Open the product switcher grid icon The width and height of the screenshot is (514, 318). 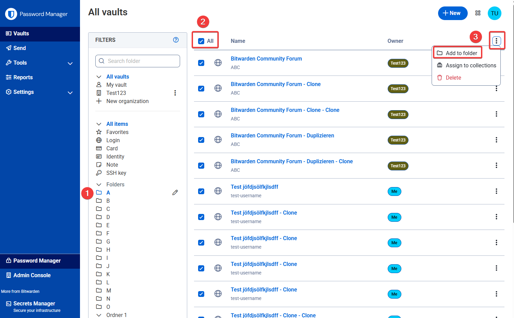[x=478, y=13]
